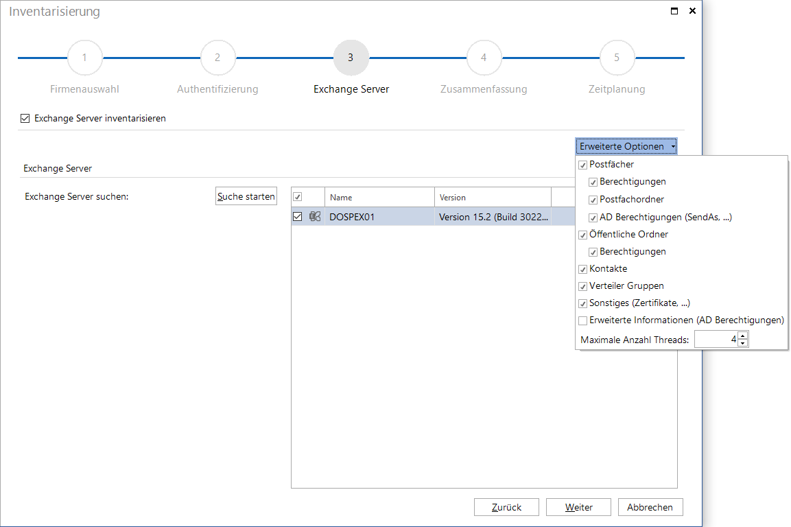The image size is (791, 527).
Task: Sort table by Name column header
Action: (379, 198)
